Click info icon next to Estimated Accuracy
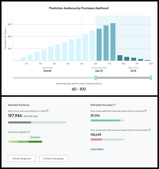Screen dimensions: 159x169 [x=115, y=105]
